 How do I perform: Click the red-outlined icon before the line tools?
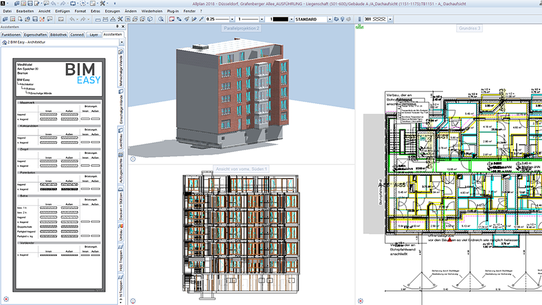point(172,20)
